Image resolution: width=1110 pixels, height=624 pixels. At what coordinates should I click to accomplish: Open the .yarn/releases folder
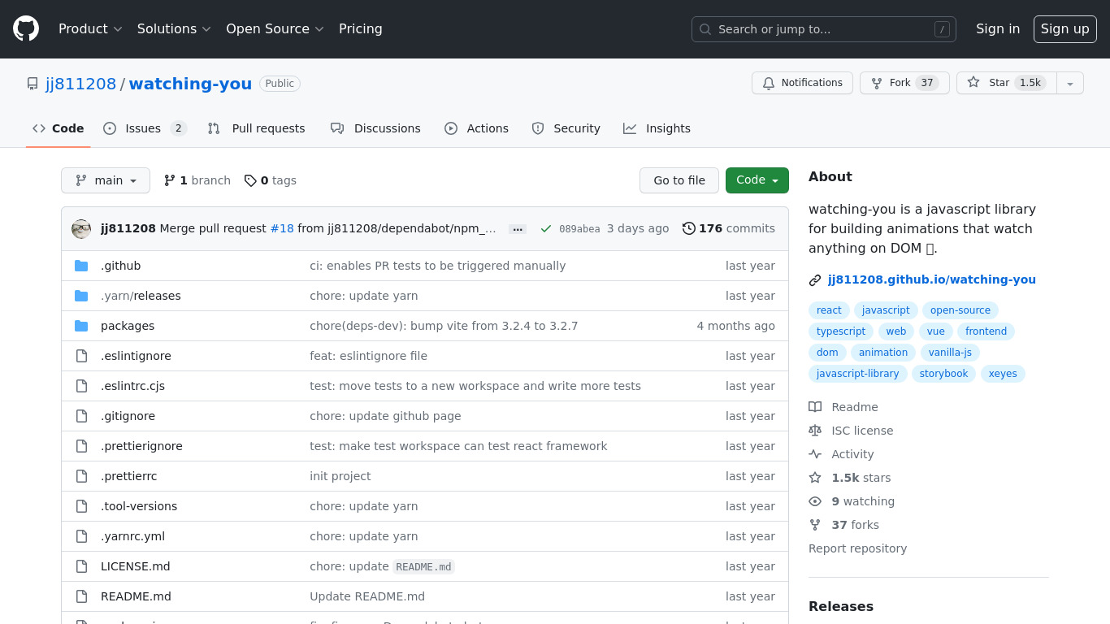141,296
